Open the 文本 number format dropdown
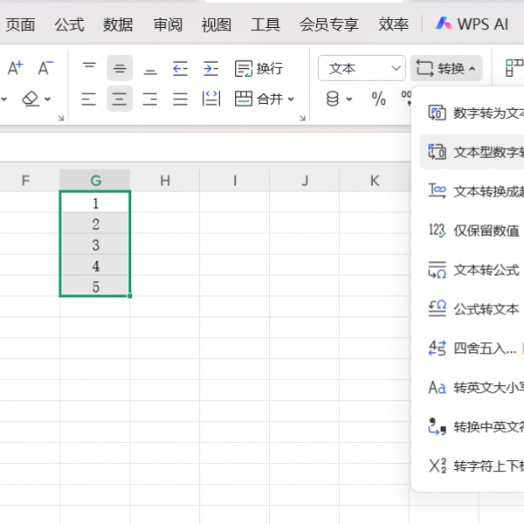524x524 pixels. [361, 68]
